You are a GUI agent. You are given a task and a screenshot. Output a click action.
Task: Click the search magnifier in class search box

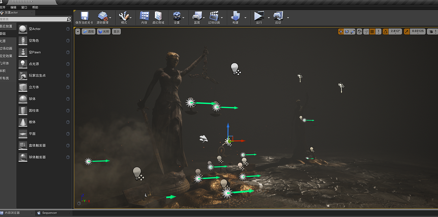[69, 19]
